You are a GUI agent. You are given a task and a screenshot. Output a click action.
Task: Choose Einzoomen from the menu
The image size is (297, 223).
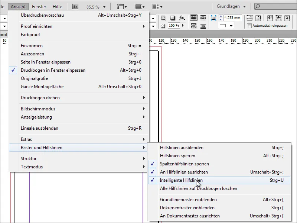tap(78, 46)
